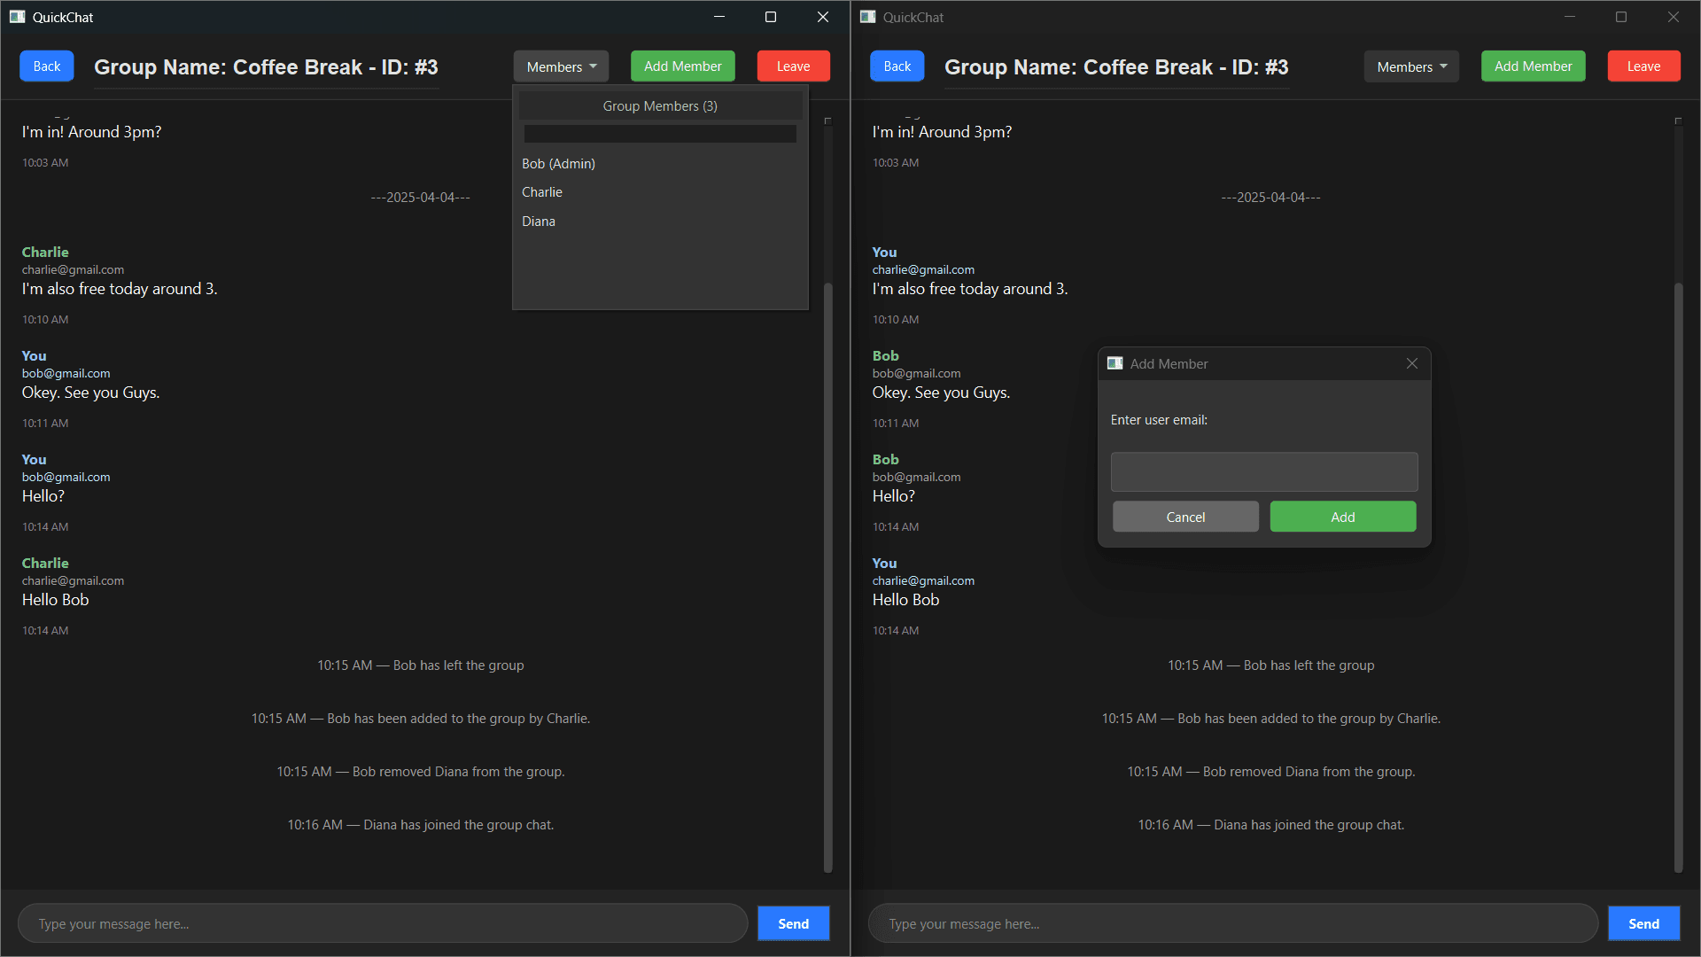Maximize the left QuickChat window
This screenshot has height=957, width=1701.
(x=771, y=17)
